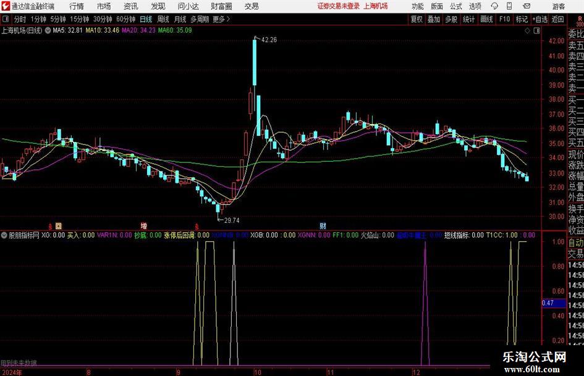Click the 火焰山 indicator label
Image resolution: width=584 pixels, height=376 pixels.
371,235
